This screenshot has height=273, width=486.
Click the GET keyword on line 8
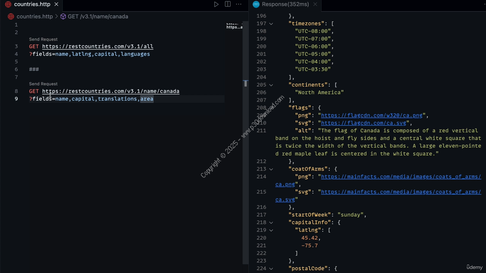coord(34,91)
